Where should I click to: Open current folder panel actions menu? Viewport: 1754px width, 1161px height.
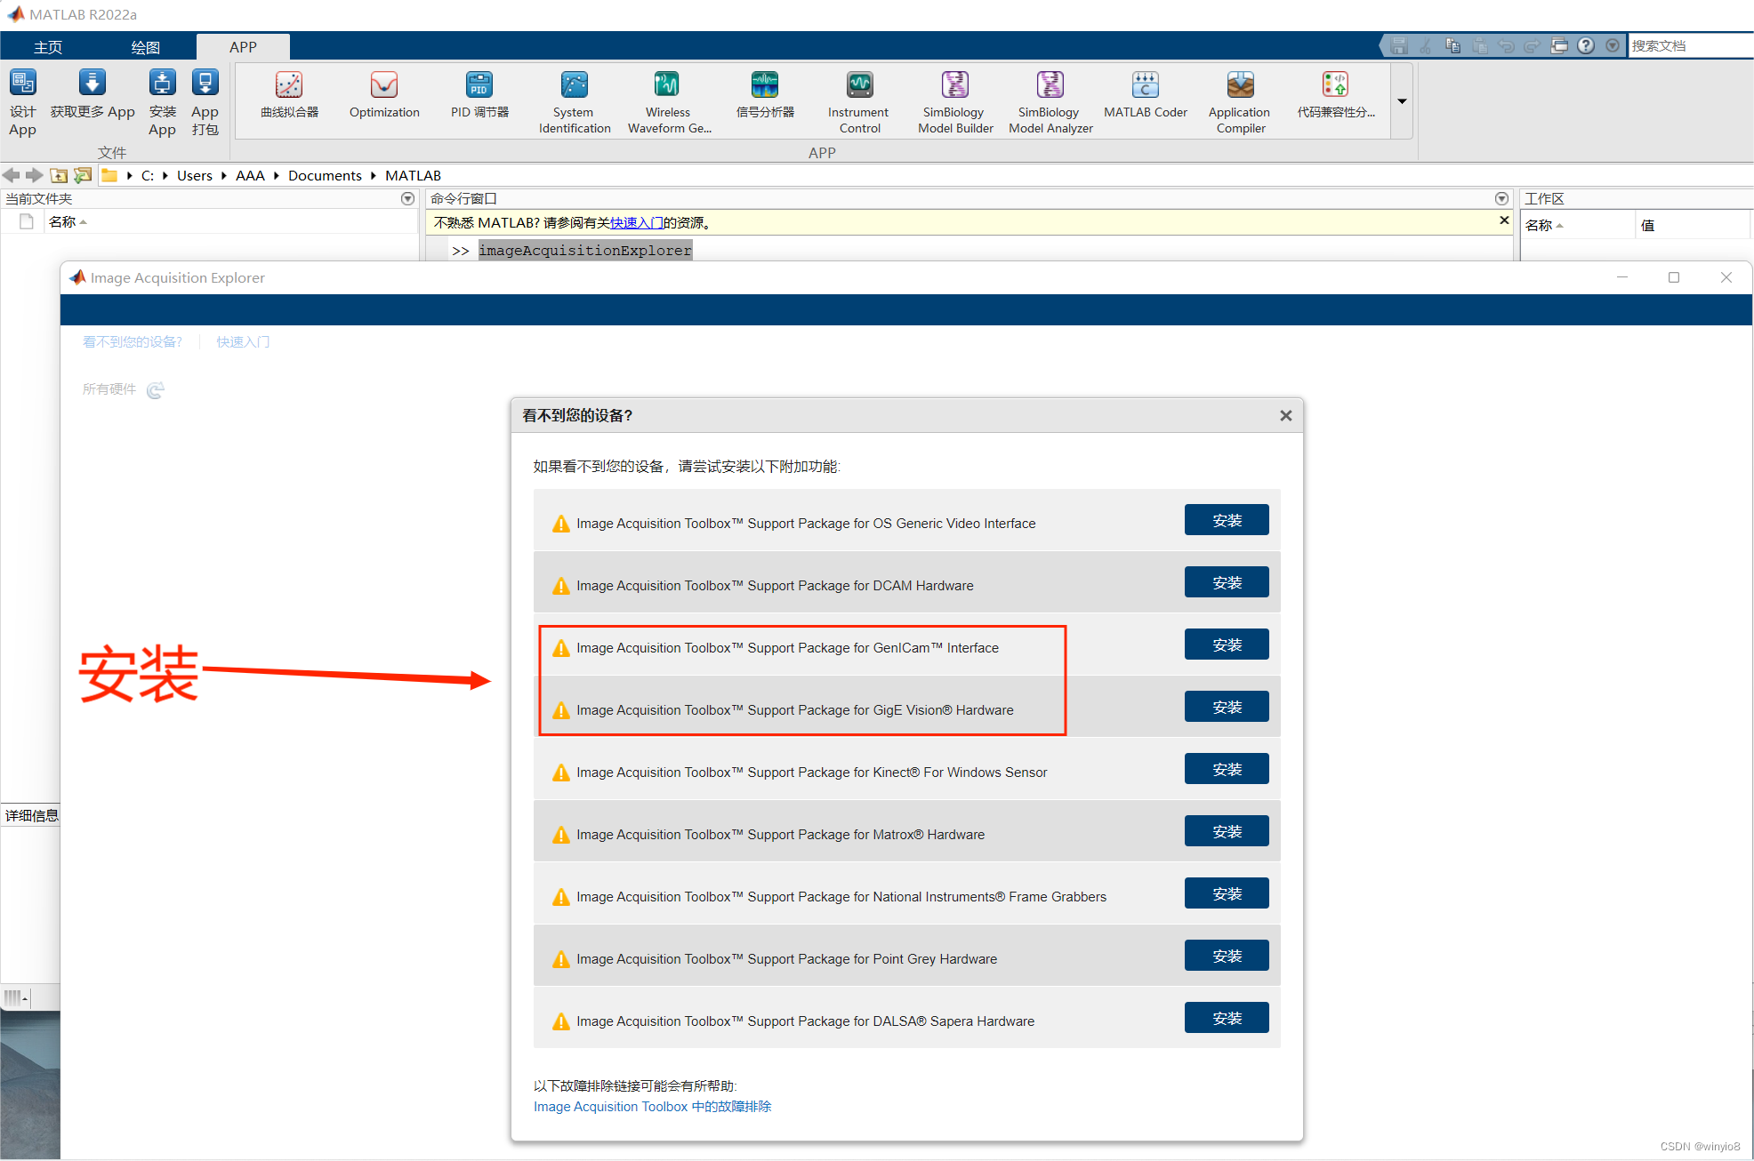(407, 199)
